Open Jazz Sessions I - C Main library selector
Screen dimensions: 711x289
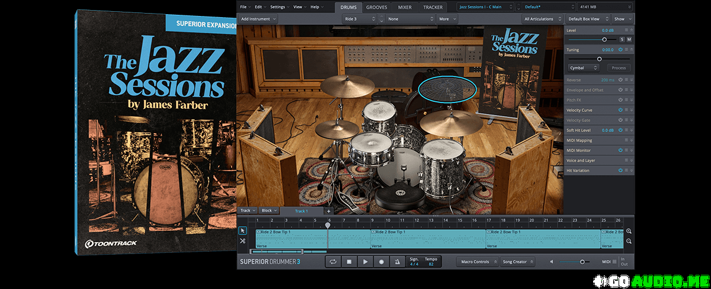point(485,7)
